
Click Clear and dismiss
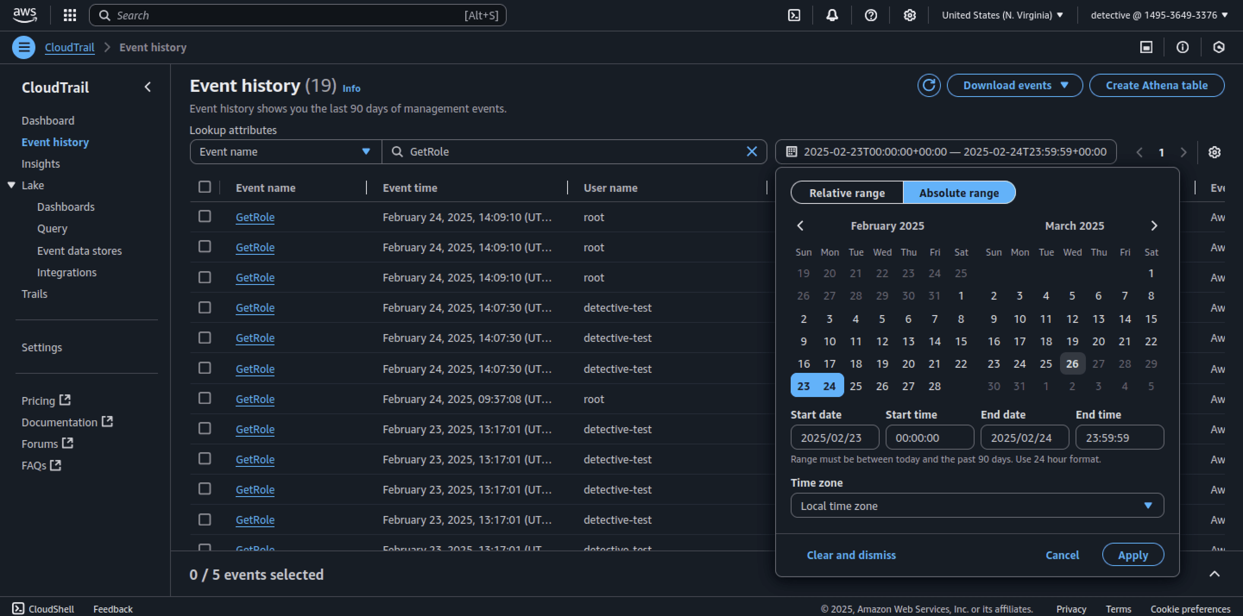851,555
